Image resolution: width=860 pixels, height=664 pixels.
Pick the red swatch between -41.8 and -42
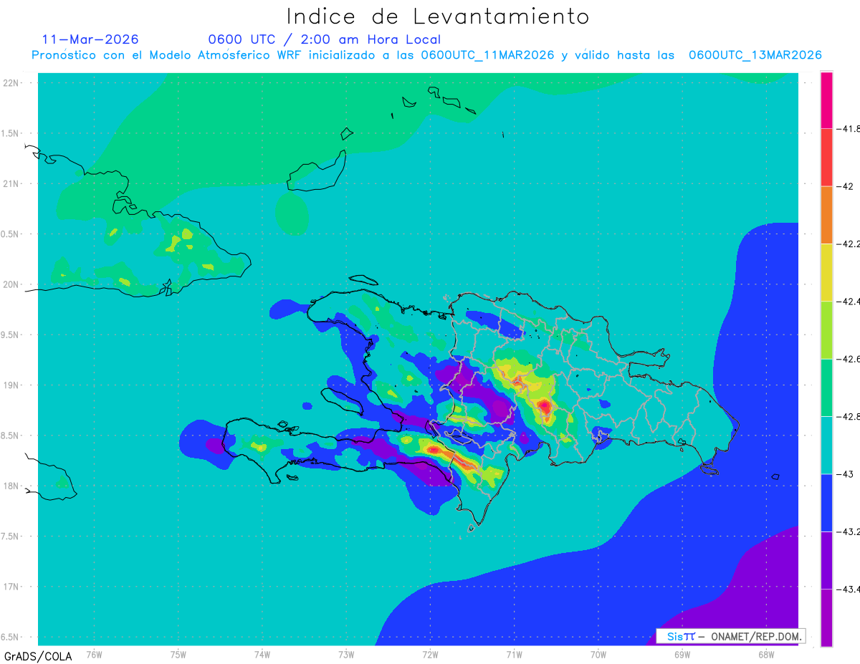pos(826,158)
